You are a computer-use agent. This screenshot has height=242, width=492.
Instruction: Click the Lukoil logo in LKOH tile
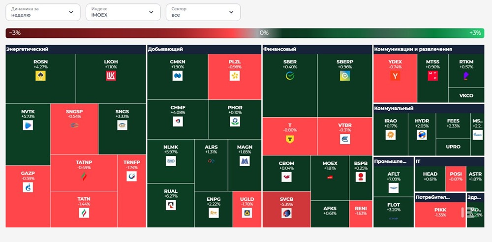111,76
